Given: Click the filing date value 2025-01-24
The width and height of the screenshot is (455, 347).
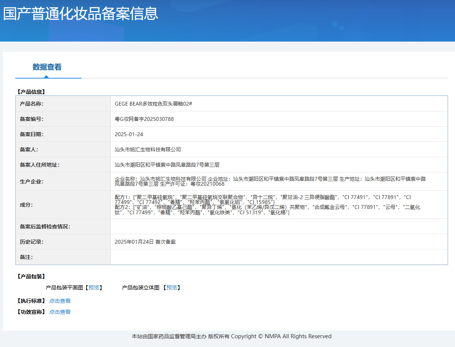Looking at the screenshot, I should 129,134.
